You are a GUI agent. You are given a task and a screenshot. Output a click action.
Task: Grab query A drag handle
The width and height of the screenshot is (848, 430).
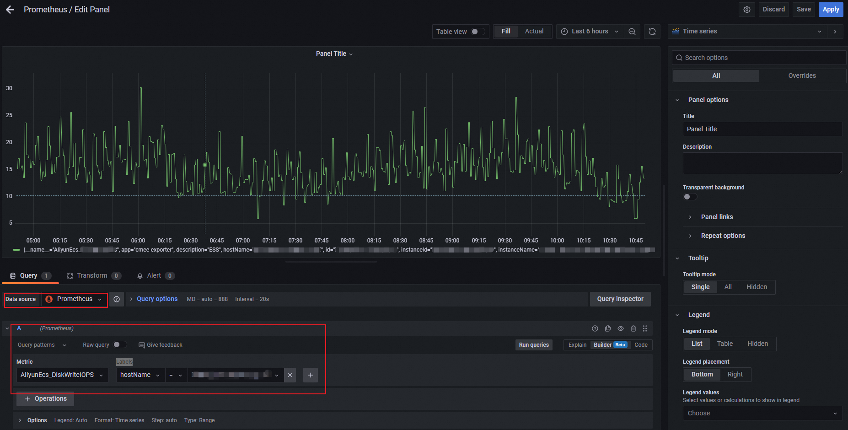pyautogui.click(x=645, y=328)
